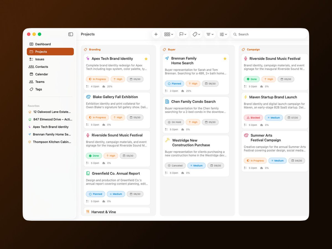Screen dimensions: 332x249
Task: Click hammer icon on Westridge New Construction card
Action: click(167, 140)
